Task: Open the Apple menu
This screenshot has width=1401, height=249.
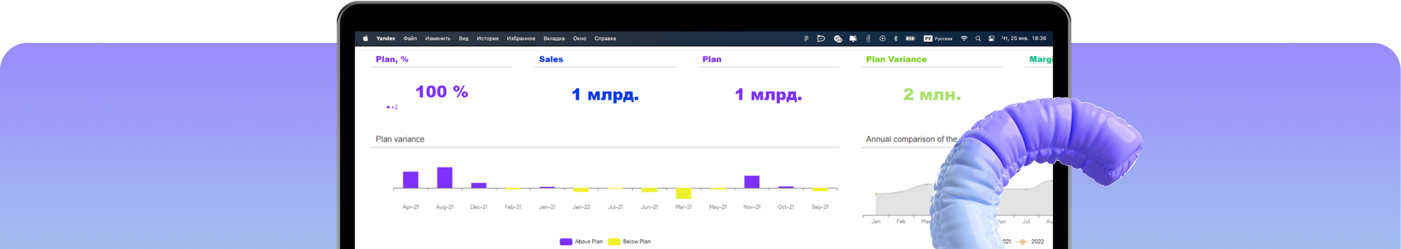Action: [365, 38]
